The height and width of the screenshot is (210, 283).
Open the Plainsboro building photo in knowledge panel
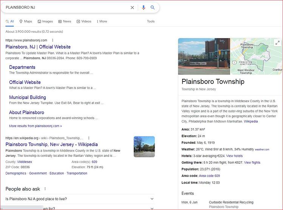[204, 56]
